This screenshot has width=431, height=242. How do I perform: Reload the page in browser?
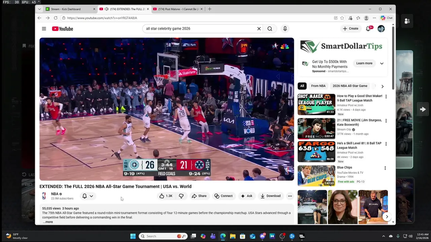click(x=56, y=18)
